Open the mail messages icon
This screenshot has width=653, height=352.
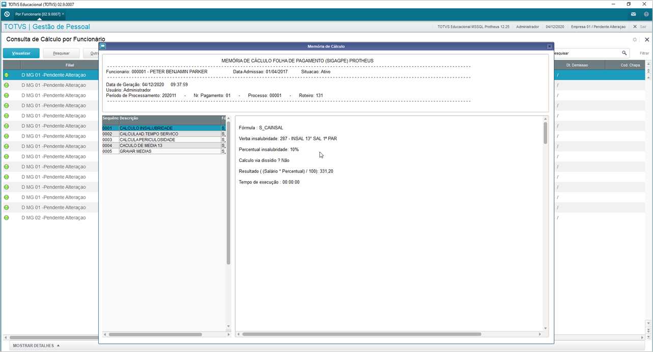tap(633, 14)
